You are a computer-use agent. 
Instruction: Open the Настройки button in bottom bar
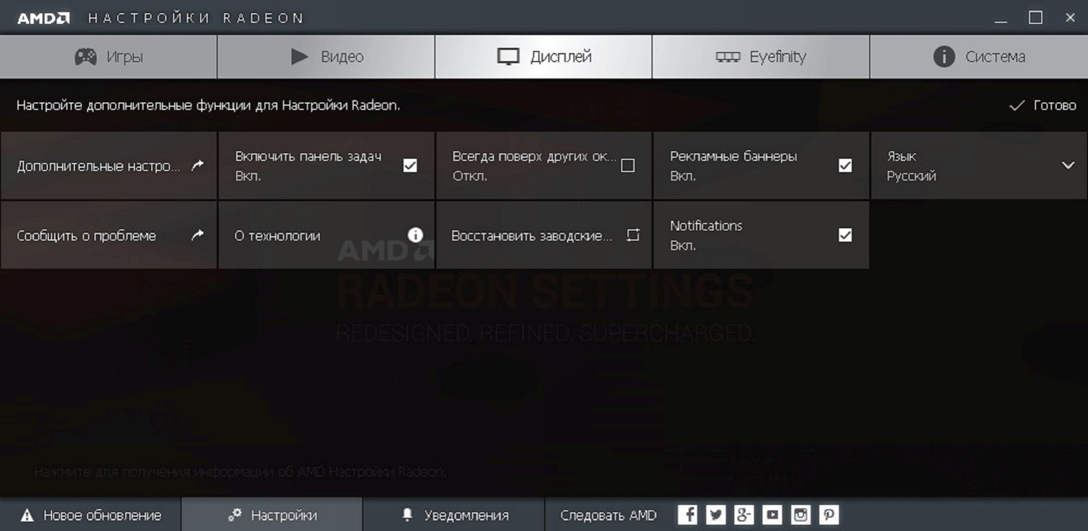(272, 515)
